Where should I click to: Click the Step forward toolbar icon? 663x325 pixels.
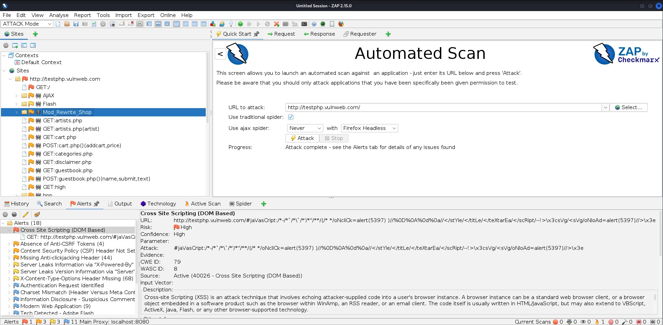(x=249, y=24)
